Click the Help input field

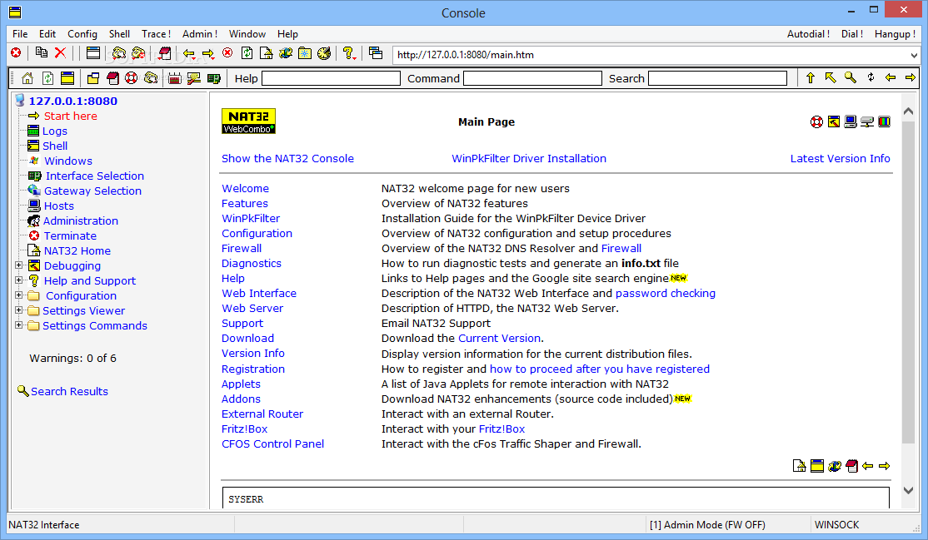(x=331, y=78)
